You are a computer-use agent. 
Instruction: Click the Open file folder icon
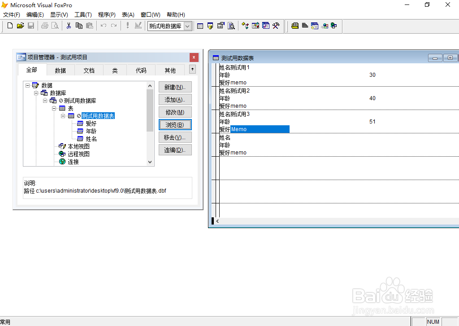20,26
